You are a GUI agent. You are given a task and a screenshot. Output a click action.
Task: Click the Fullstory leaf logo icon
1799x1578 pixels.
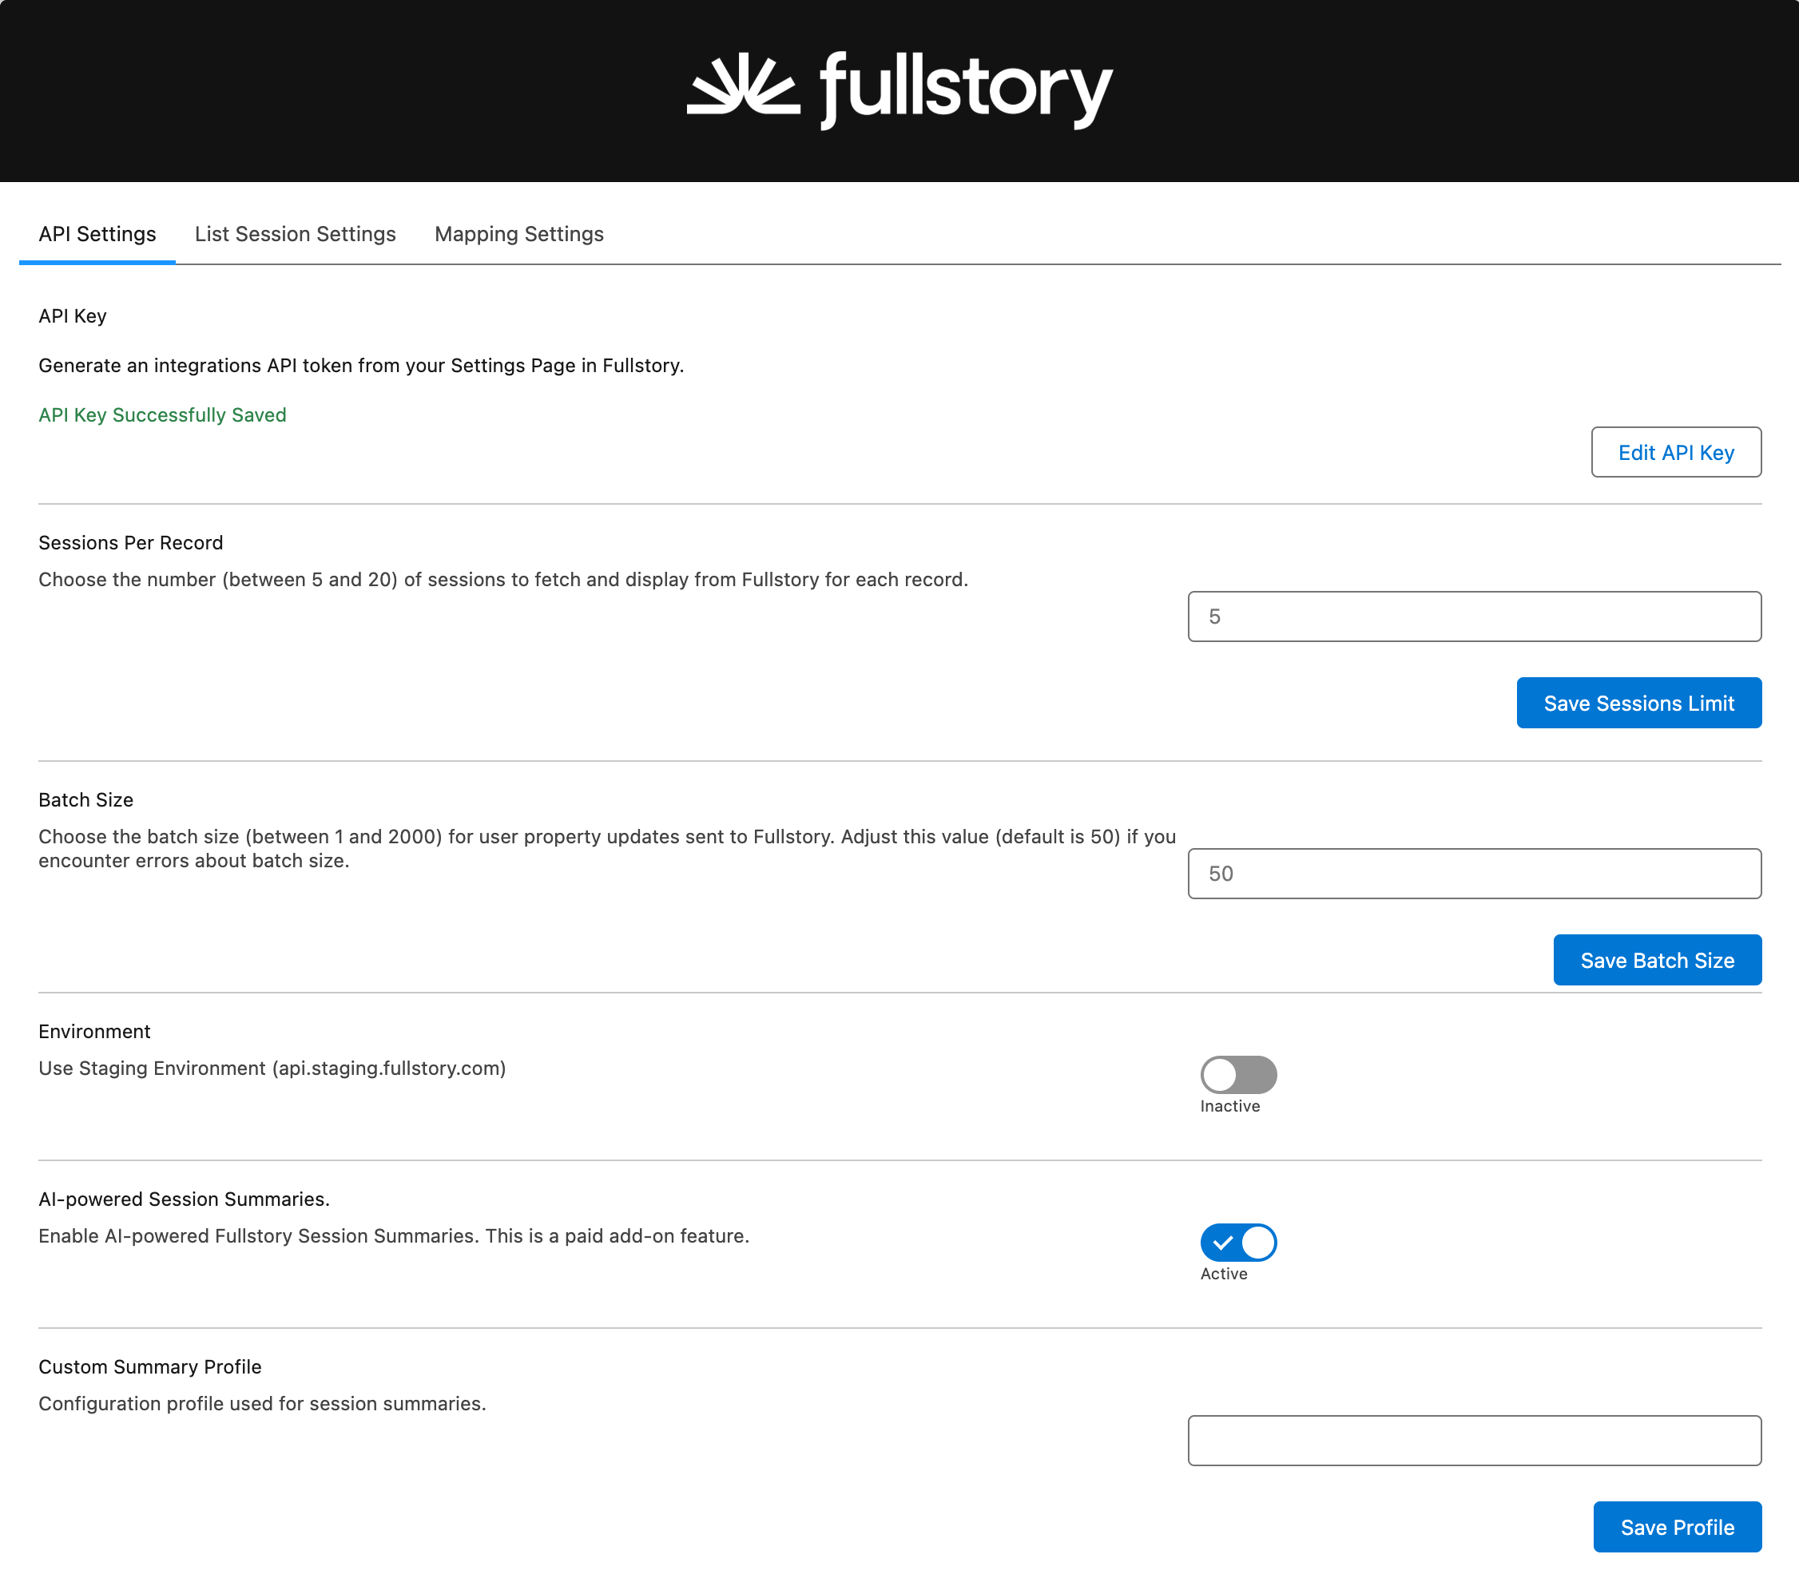point(743,85)
